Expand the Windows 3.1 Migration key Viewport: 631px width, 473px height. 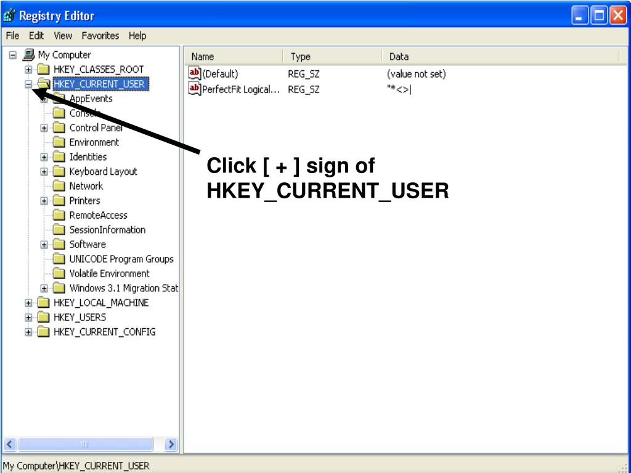44,288
